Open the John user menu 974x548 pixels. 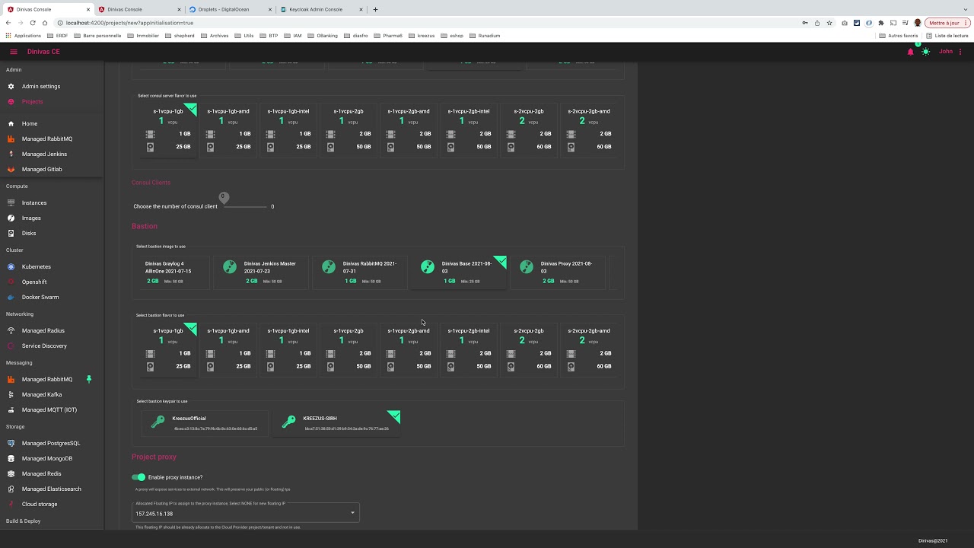coord(946,52)
